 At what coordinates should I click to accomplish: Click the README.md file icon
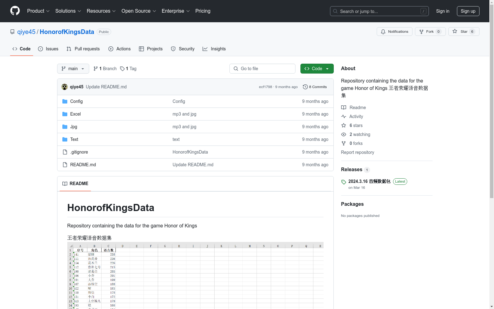click(65, 165)
